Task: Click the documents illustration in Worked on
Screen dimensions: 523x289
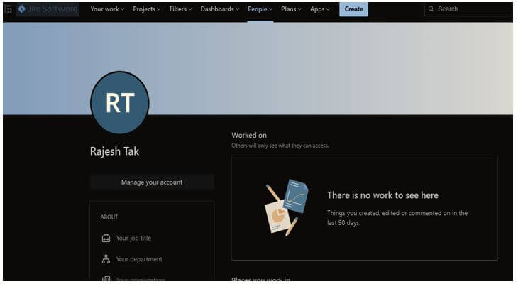Action: [x=286, y=207]
